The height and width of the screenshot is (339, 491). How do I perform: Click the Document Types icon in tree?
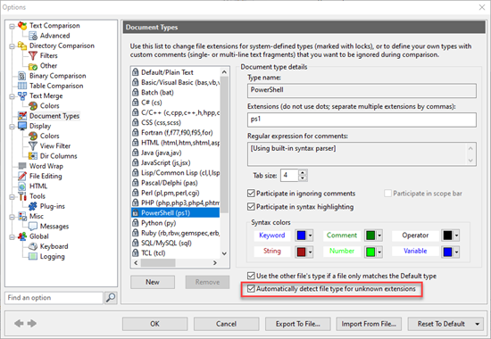[x=22, y=116]
